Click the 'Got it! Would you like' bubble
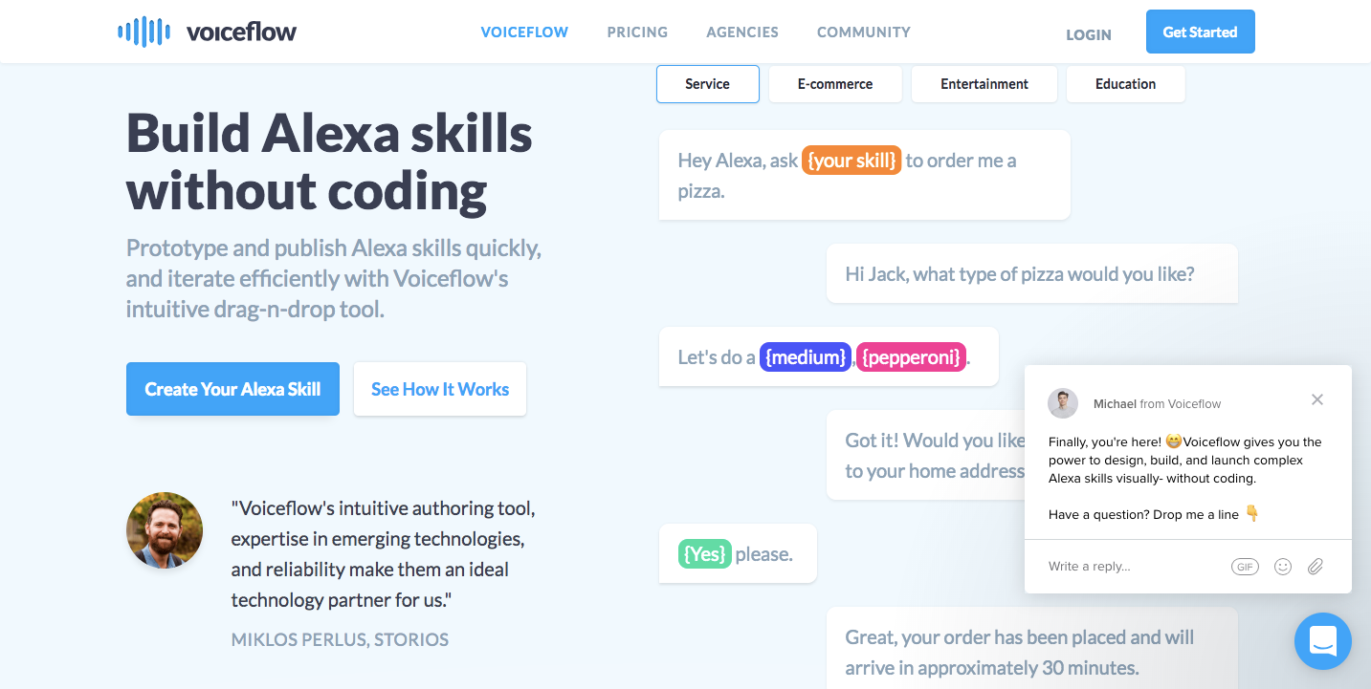The width and height of the screenshot is (1371, 689). (x=925, y=455)
